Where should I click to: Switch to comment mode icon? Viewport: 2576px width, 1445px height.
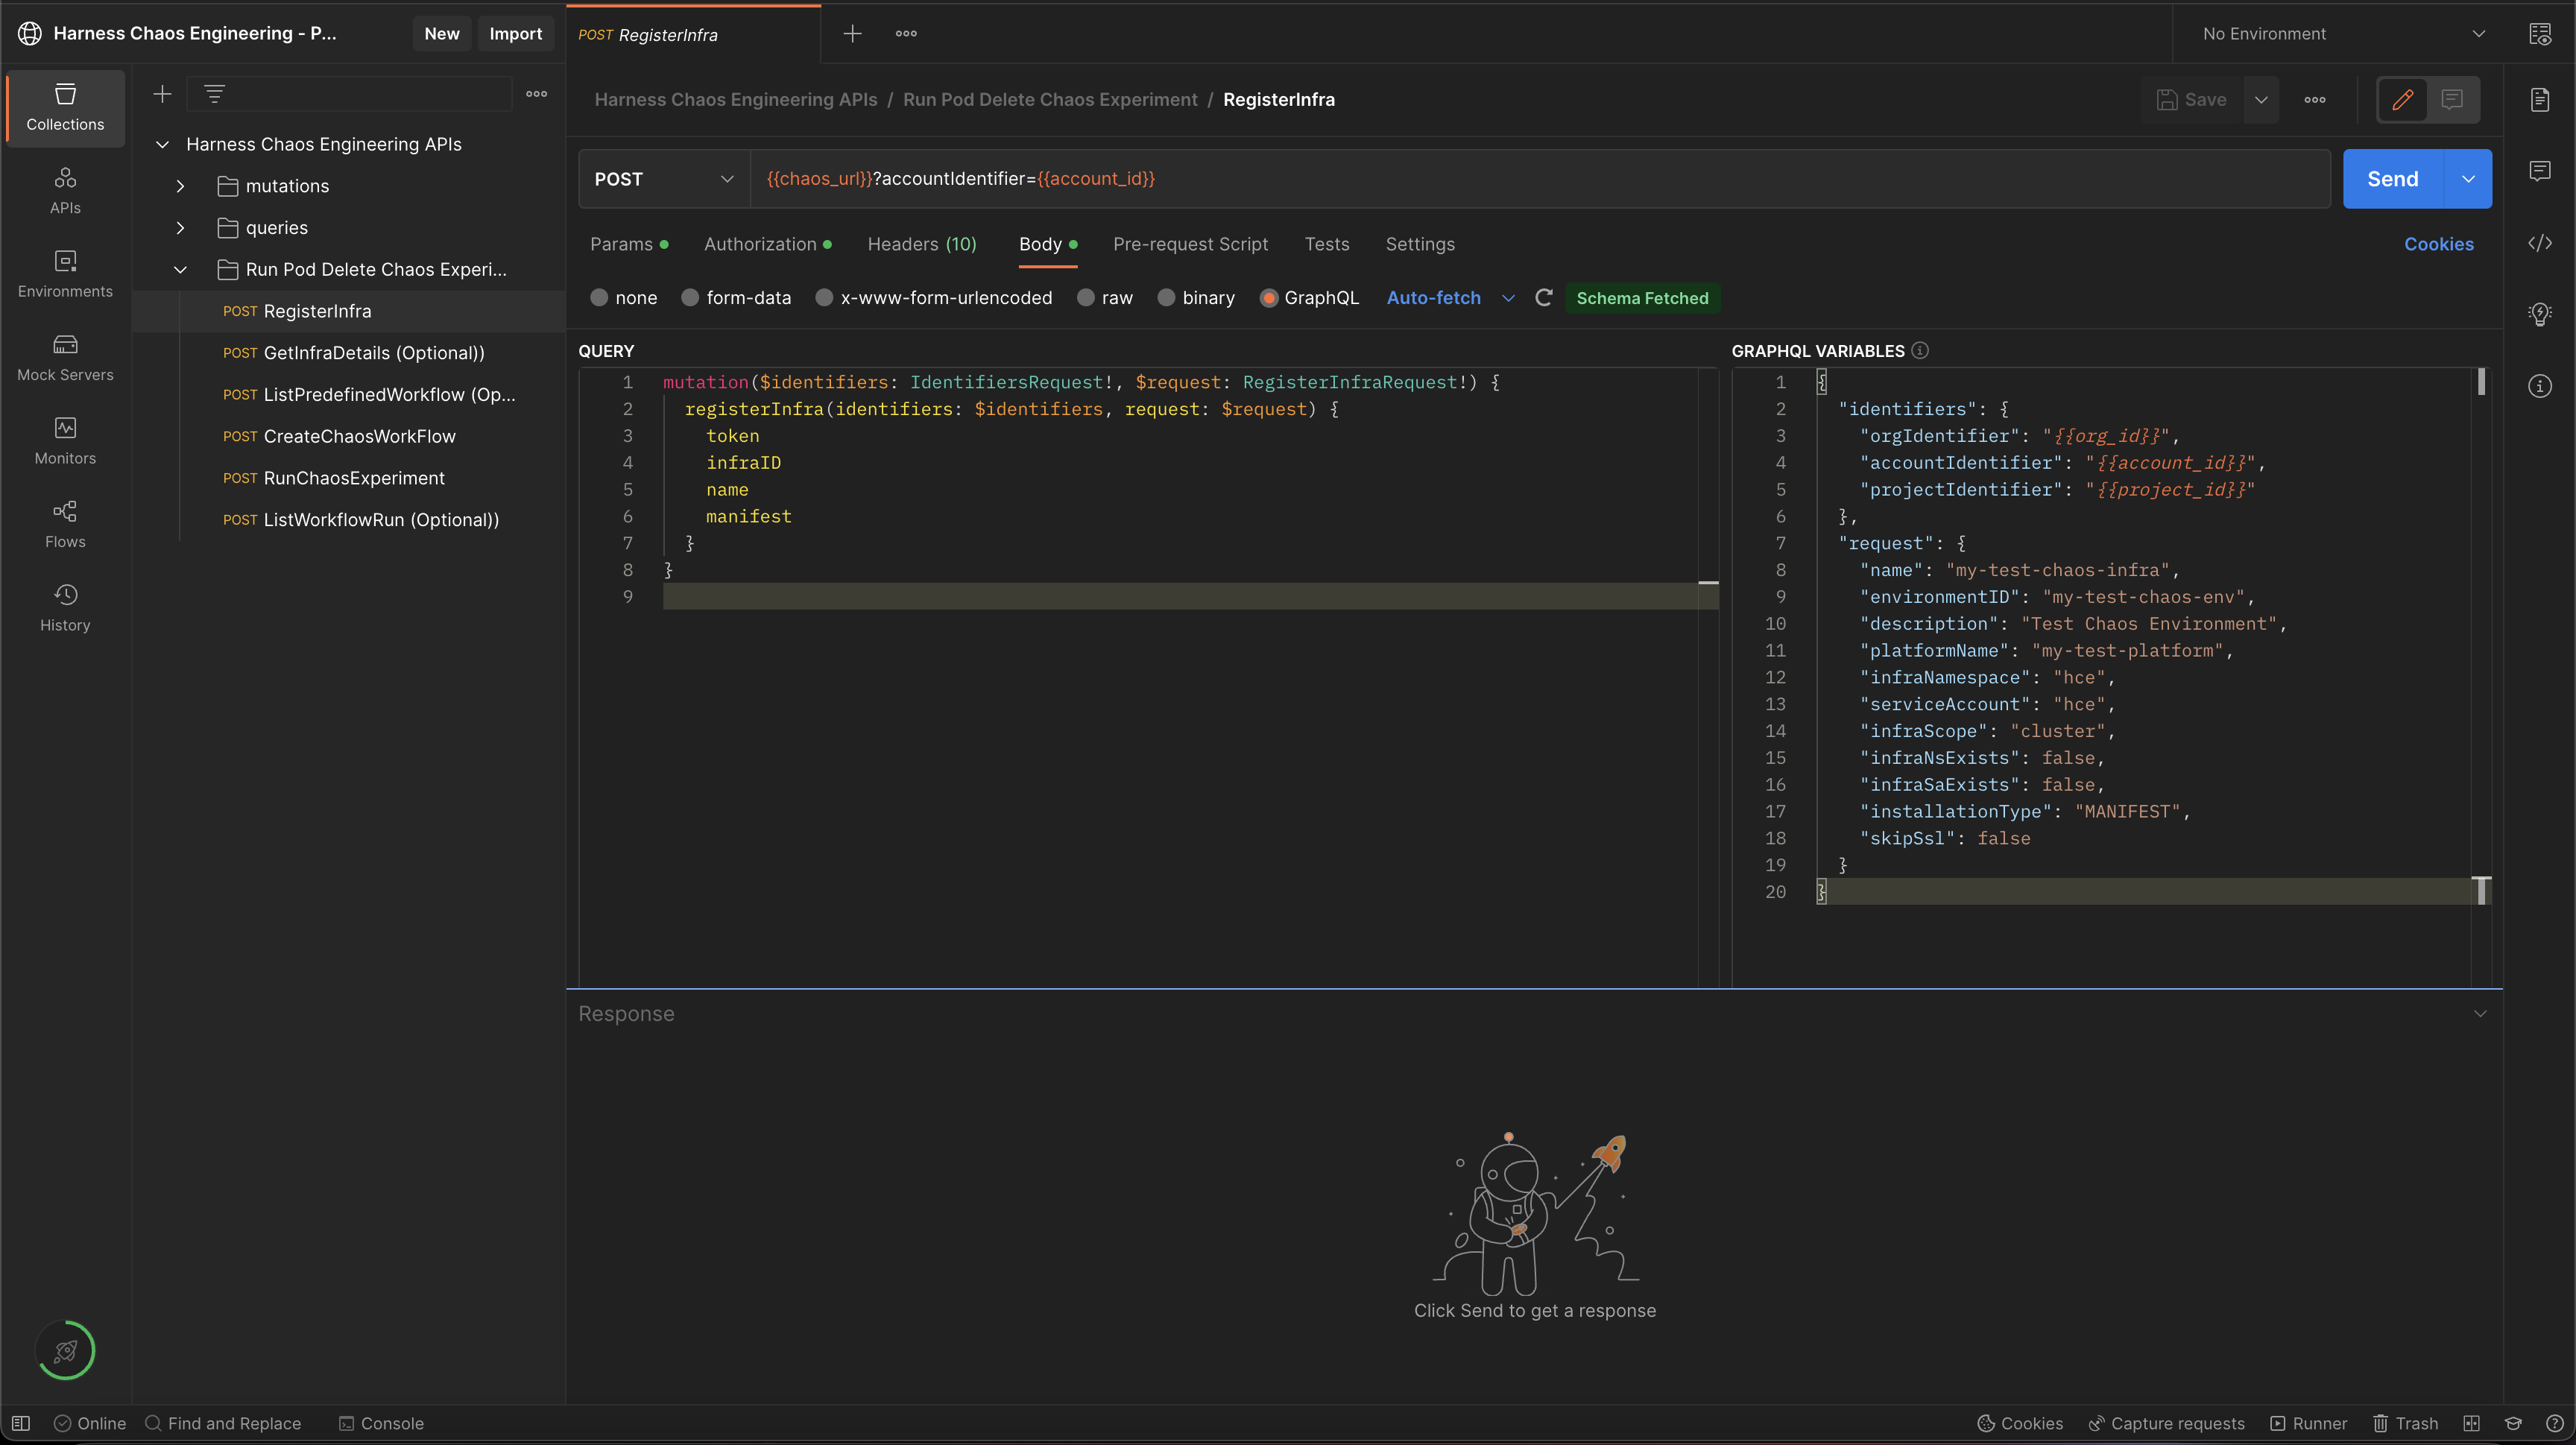click(2452, 100)
